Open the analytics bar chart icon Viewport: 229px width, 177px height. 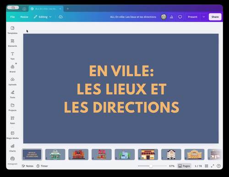pyautogui.click(x=171, y=17)
